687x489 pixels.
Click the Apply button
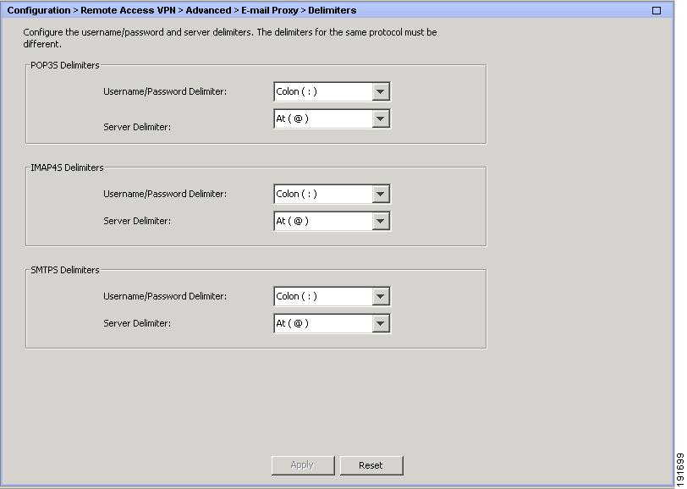click(303, 465)
